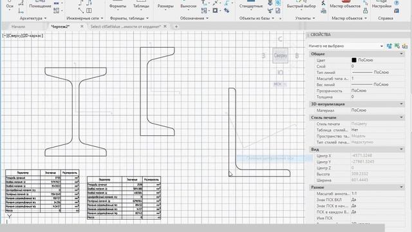Click the square frame symbol icon in Обозначения

(215, 10)
